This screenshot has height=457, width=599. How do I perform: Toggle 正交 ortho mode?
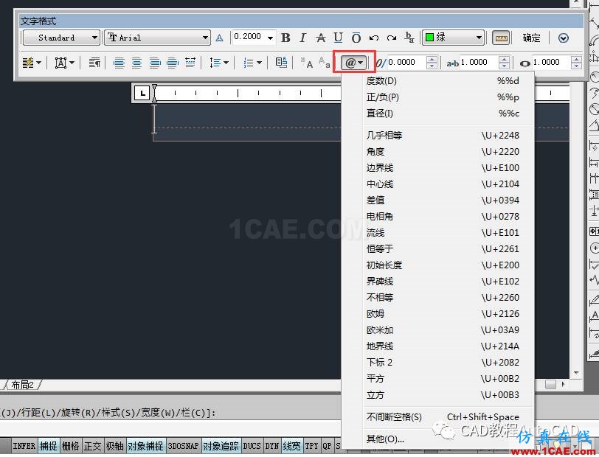(x=93, y=445)
